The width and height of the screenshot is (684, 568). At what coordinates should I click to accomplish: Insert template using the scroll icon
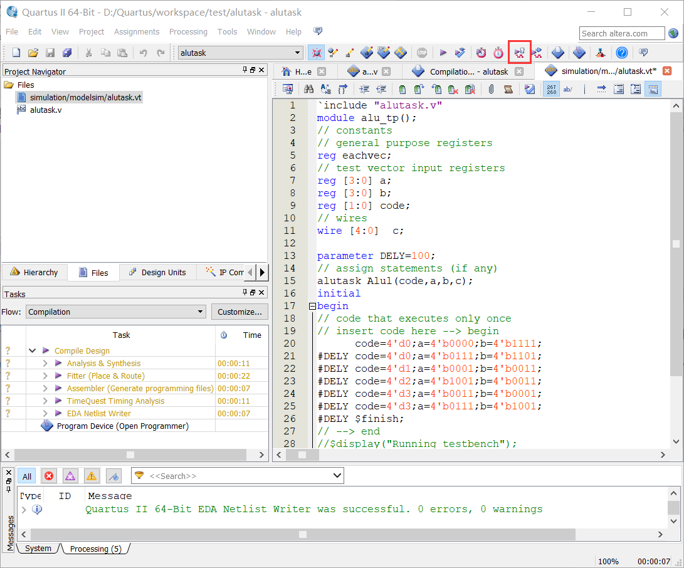click(x=508, y=89)
